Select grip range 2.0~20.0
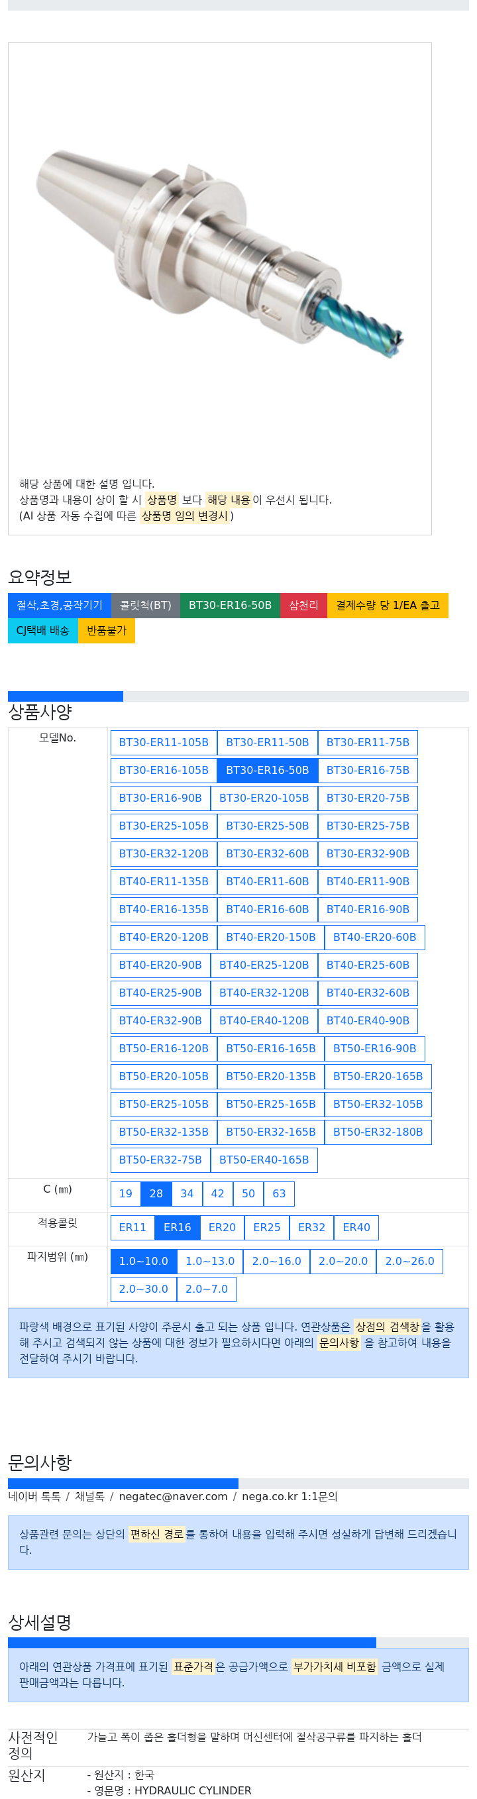The width and height of the screenshot is (477, 1799). (x=343, y=1262)
